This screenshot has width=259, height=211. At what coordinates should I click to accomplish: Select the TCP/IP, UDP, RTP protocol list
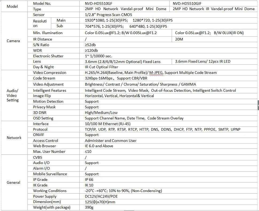[x=163, y=129]
